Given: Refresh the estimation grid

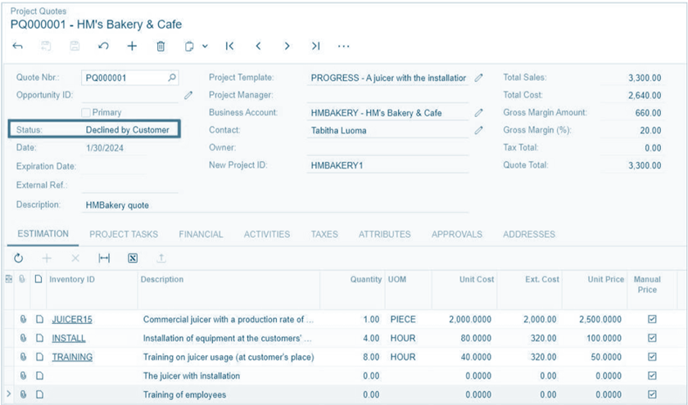Looking at the screenshot, I should pyautogui.click(x=18, y=259).
